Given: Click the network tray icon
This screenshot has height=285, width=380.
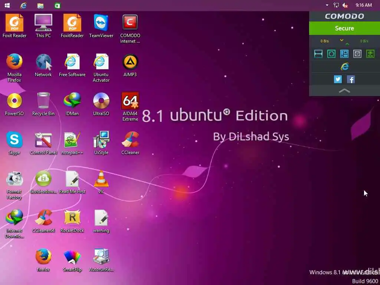Looking at the screenshot, I should pos(336,5).
